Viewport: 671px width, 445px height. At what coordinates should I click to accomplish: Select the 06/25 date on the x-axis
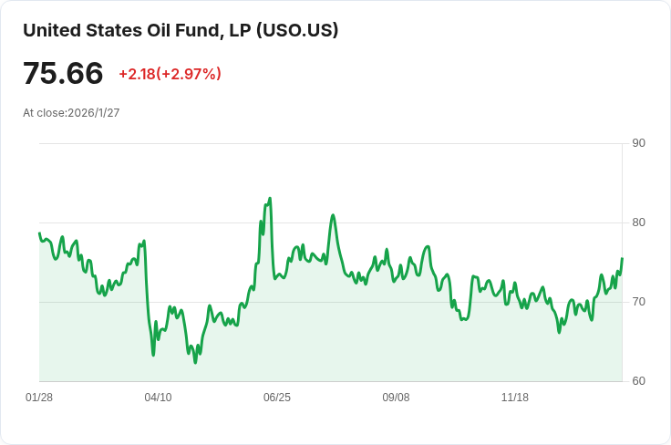pos(277,398)
